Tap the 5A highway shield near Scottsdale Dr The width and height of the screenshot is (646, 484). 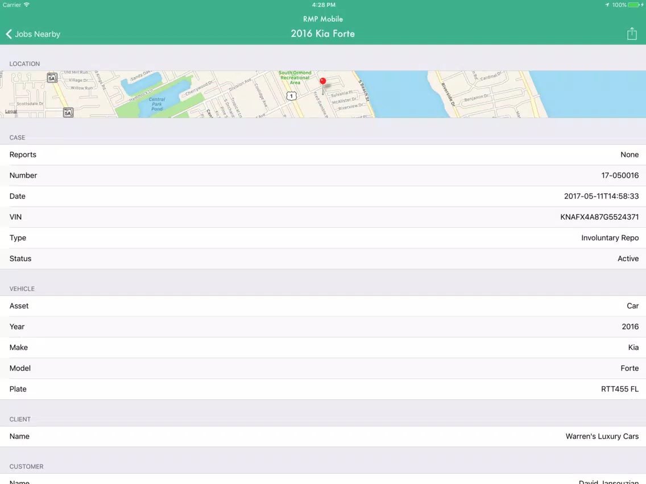[x=68, y=113]
